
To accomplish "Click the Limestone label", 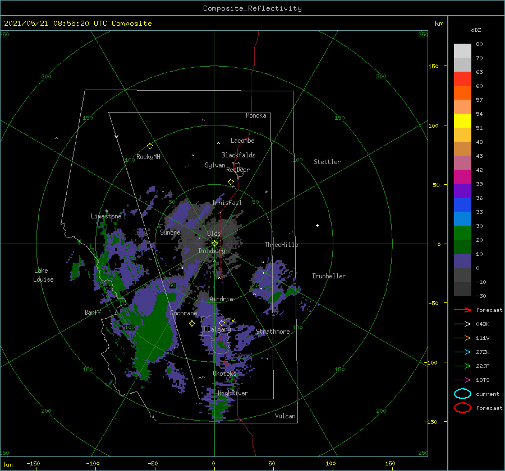I will tap(106, 216).
